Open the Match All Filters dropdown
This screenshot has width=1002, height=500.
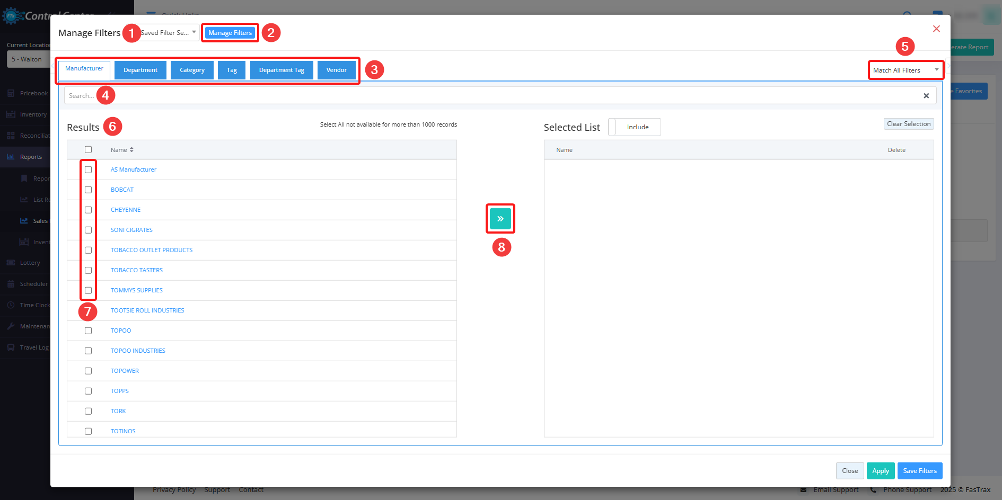pos(906,70)
